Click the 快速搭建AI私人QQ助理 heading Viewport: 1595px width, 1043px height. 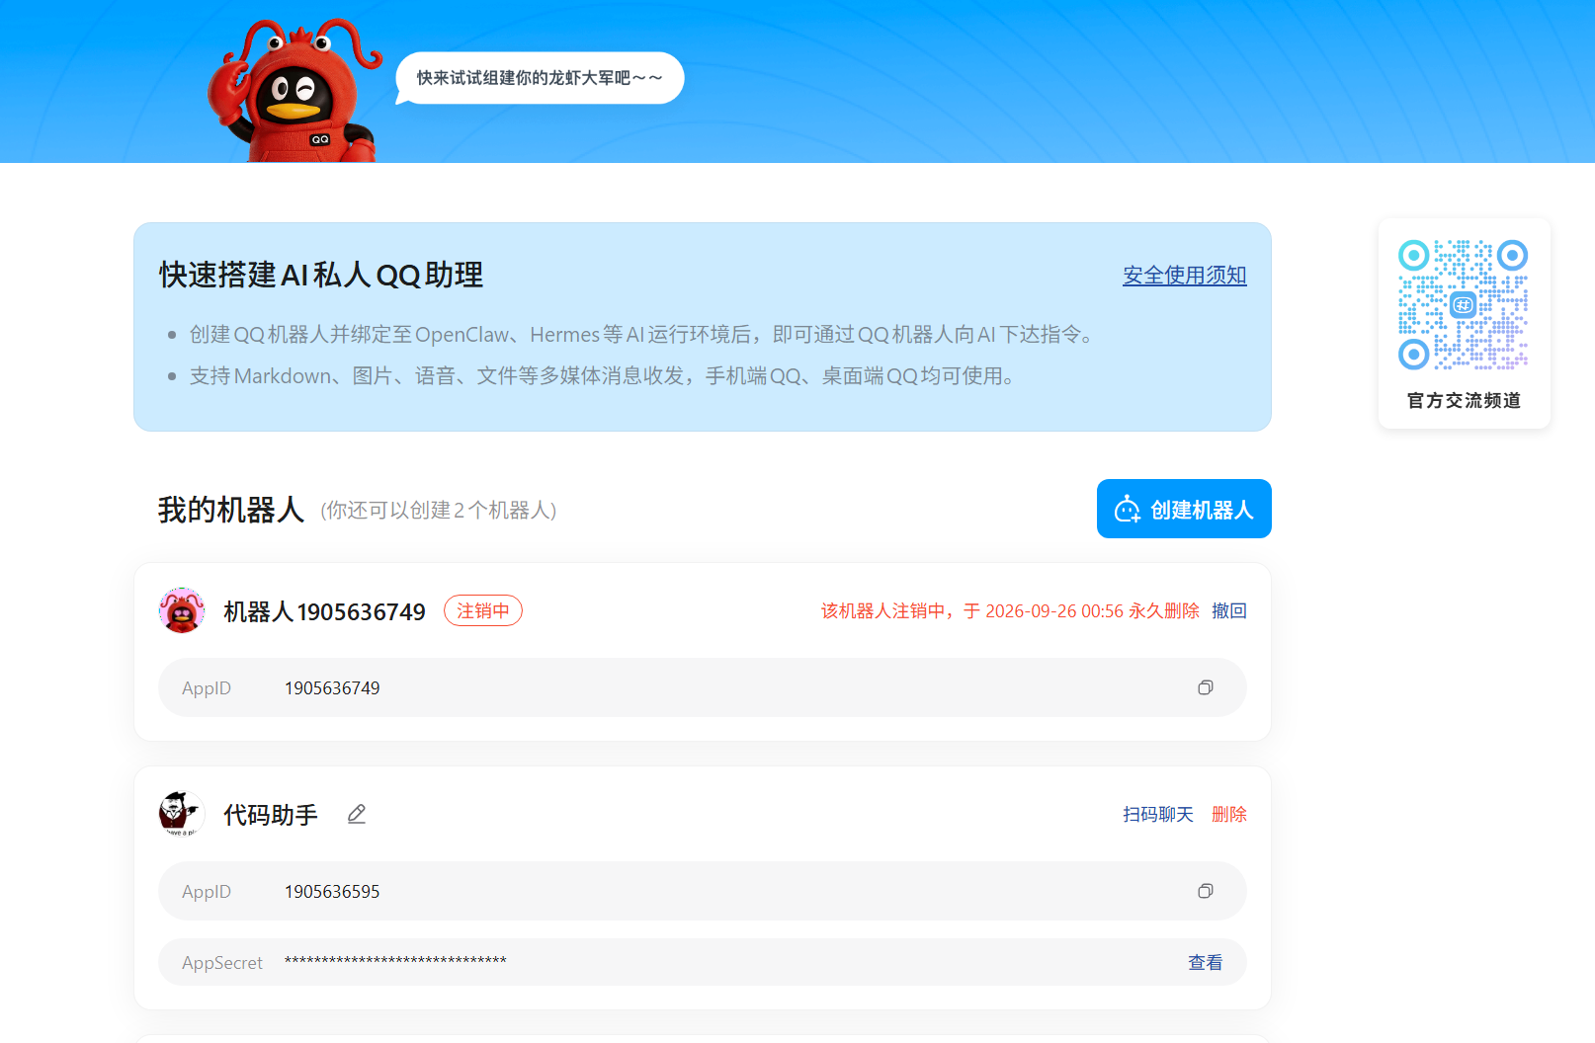tap(321, 275)
